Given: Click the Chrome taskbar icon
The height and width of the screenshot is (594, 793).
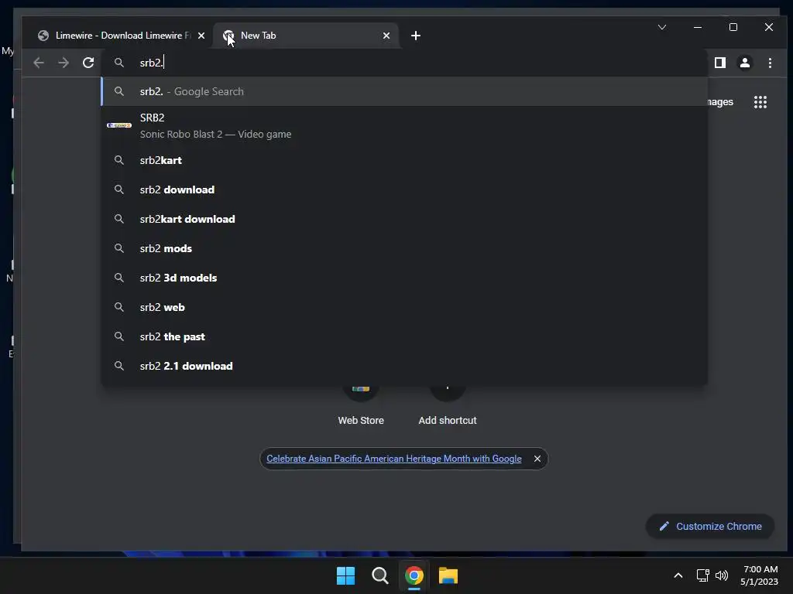Looking at the screenshot, I should point(414,575).
